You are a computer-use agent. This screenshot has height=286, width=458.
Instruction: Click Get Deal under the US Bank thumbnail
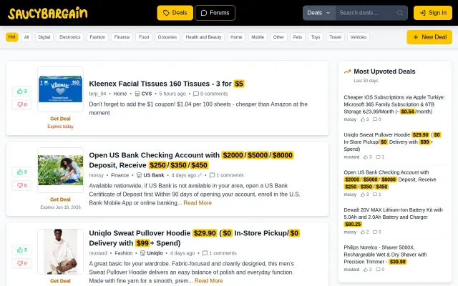pyautogui.click(x=60, y=199)
